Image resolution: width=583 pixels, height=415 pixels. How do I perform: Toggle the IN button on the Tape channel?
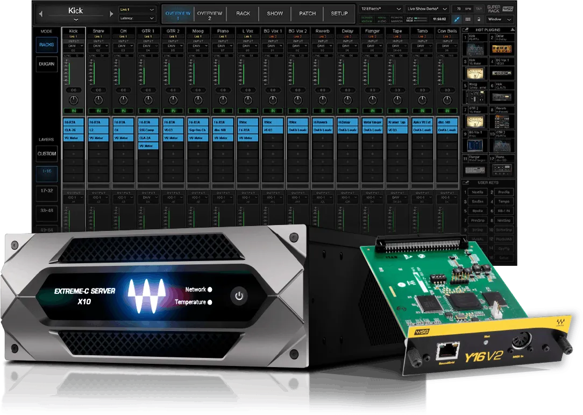point(397,111)
